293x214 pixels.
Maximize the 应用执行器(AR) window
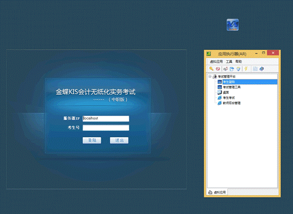[x=263, y=53]
